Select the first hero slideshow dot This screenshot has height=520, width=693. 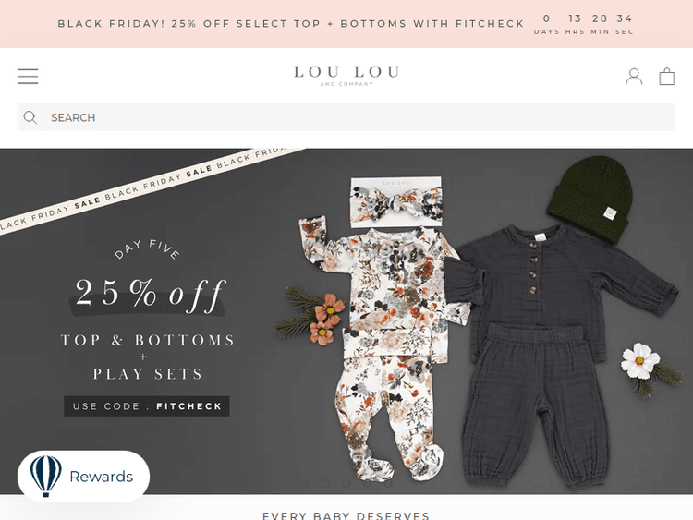tap(305, 482)
